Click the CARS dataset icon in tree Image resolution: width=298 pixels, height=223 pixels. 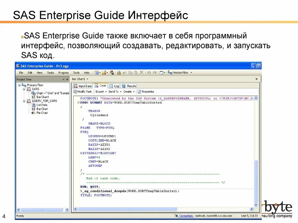coord(29,89)
